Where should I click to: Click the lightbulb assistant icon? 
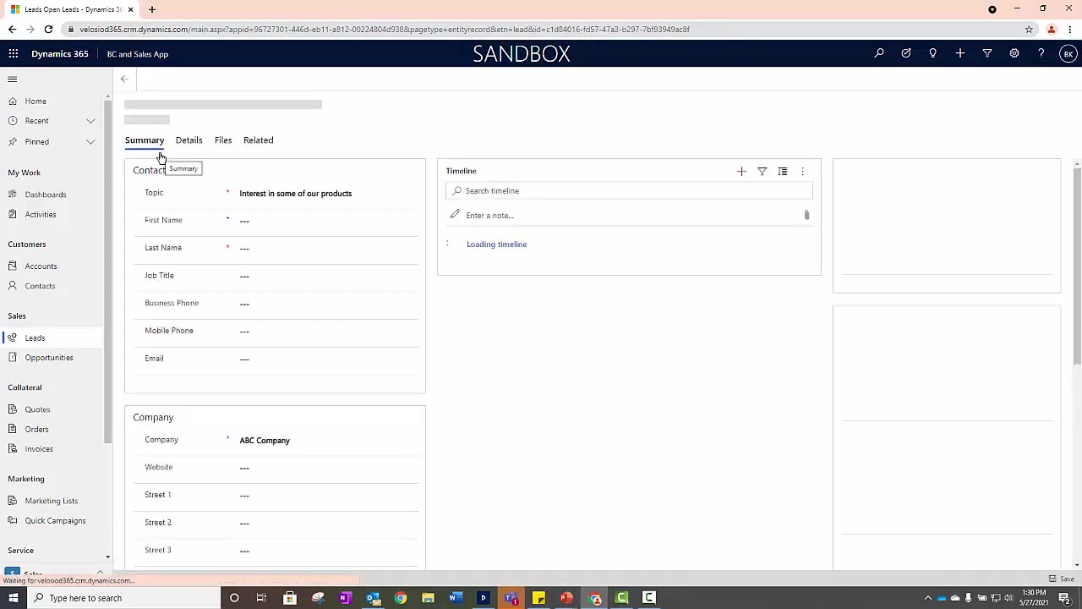point(933,53)
